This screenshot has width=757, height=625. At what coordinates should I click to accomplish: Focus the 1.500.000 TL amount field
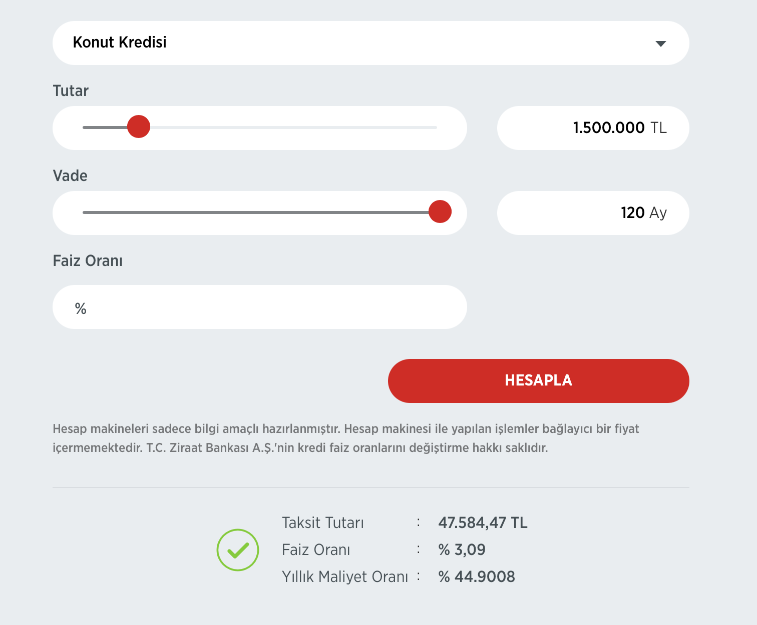pyautogui.click(x=593, y=128)
